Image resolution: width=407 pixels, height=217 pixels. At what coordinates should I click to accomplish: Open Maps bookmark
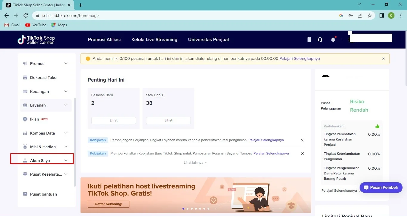click(x=59, y=25)
